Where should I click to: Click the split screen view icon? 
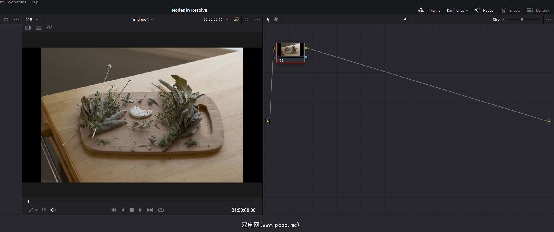tap(39, 28)
